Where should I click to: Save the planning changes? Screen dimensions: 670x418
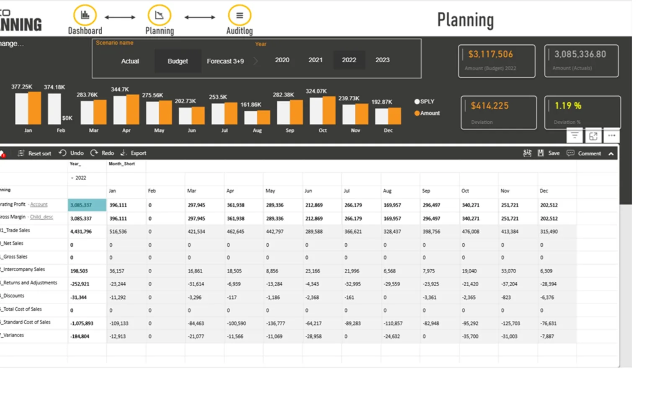point(549,153)
